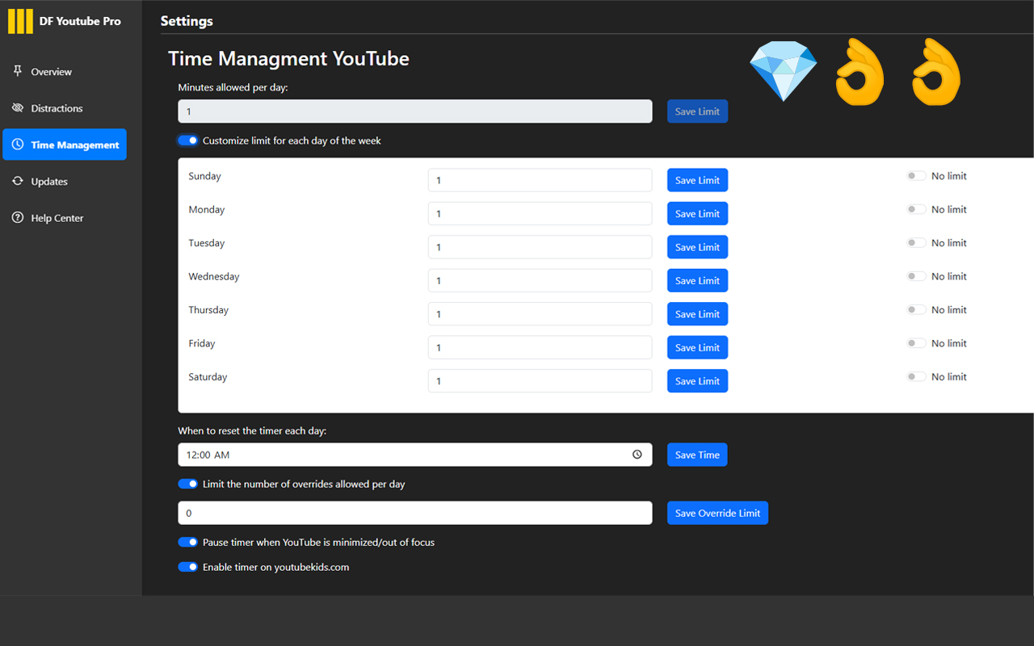The width and height of the screenshot is (1034, 646).
Task: Toggle Limit the number of overrides switch
Action: 188,484
